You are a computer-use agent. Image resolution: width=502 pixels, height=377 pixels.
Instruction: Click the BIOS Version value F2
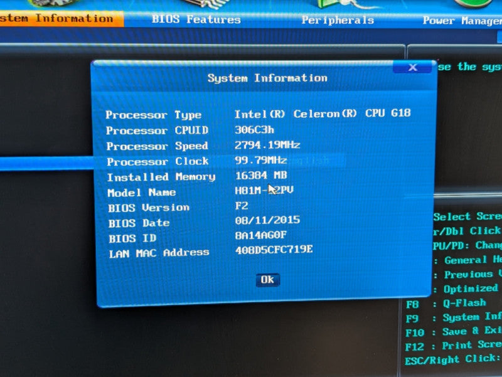[x=242, y=206]
